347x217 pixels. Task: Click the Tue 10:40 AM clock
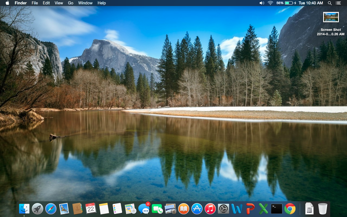pos(311,3)
